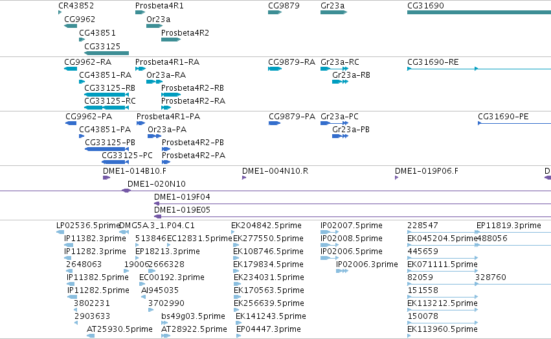Click the CG9879 gene label
This screenshot has width=551, height=339.
[284, 6]
